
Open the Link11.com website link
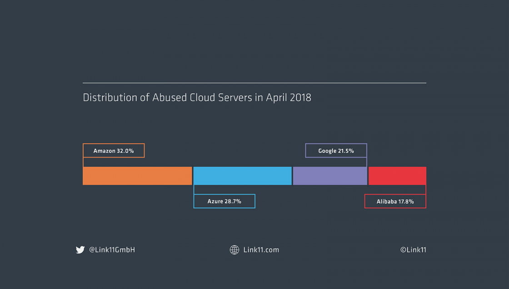pyautogui.click(x=261, y=250)
